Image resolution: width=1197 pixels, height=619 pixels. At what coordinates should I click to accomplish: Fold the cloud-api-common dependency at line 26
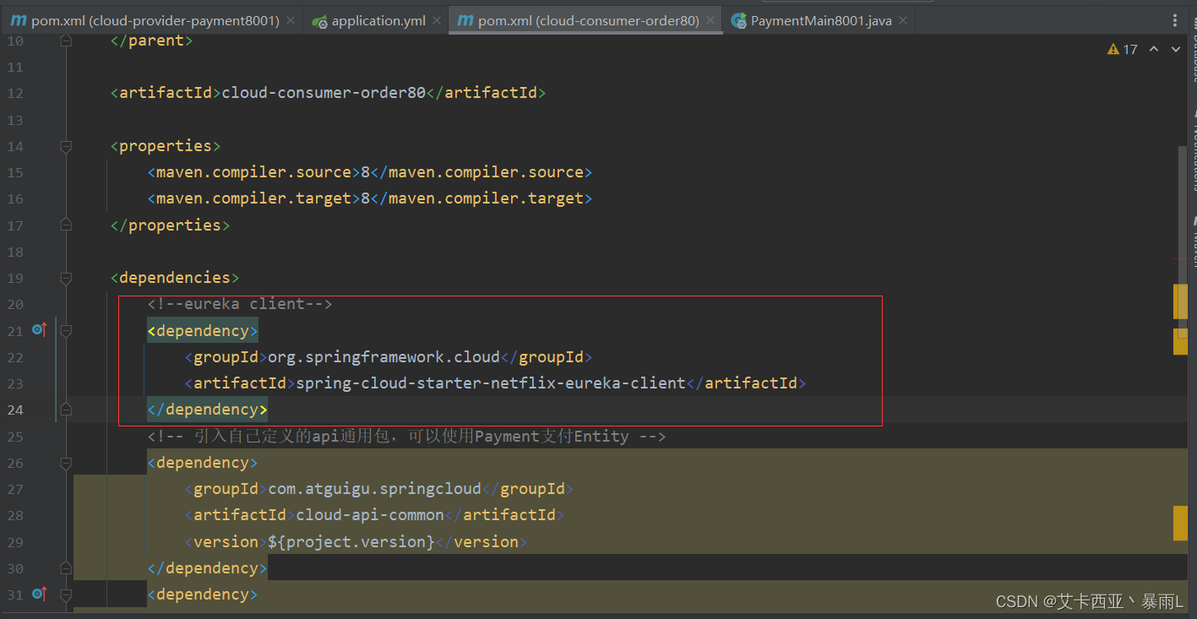(66, 463)
